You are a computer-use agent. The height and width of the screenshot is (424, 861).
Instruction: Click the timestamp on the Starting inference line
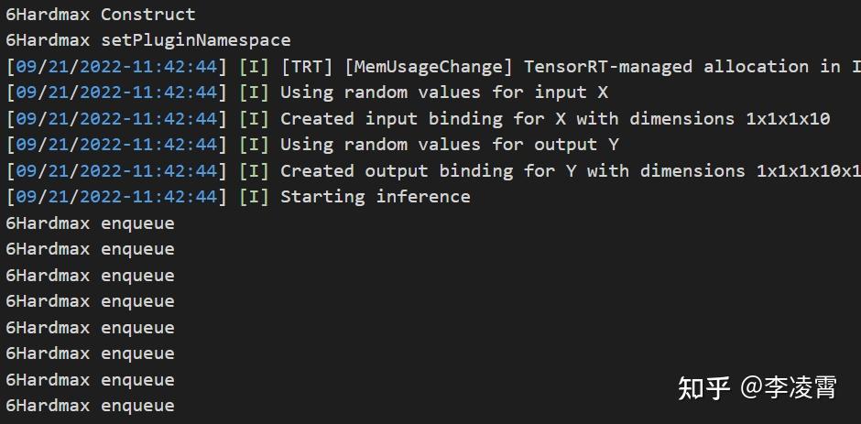pyautogui.click(x=116, y=197)
